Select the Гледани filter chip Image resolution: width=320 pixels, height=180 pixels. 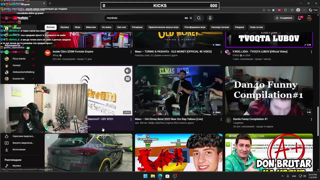[x=239, y=27]
